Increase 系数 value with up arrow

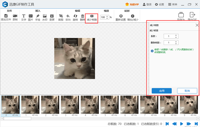tap(176, 35)
